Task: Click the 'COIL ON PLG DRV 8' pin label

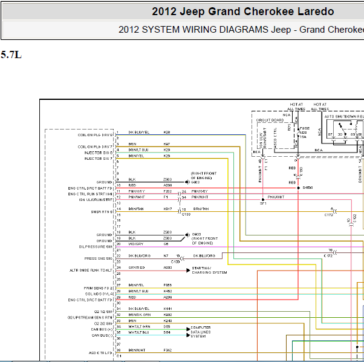Action: (95, 135)
